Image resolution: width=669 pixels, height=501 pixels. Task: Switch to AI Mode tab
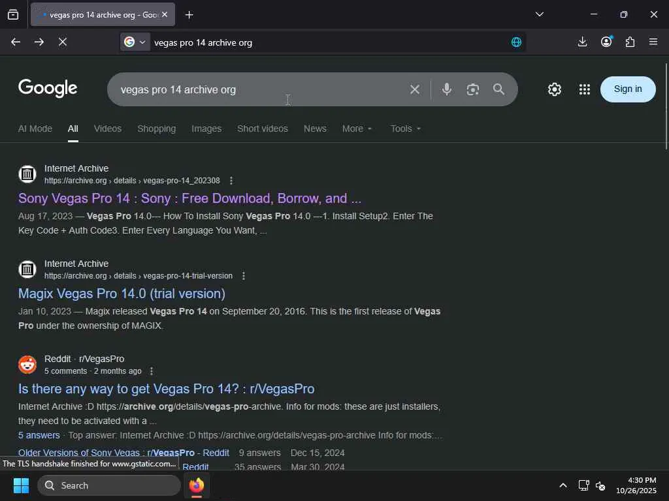[35, 129]
